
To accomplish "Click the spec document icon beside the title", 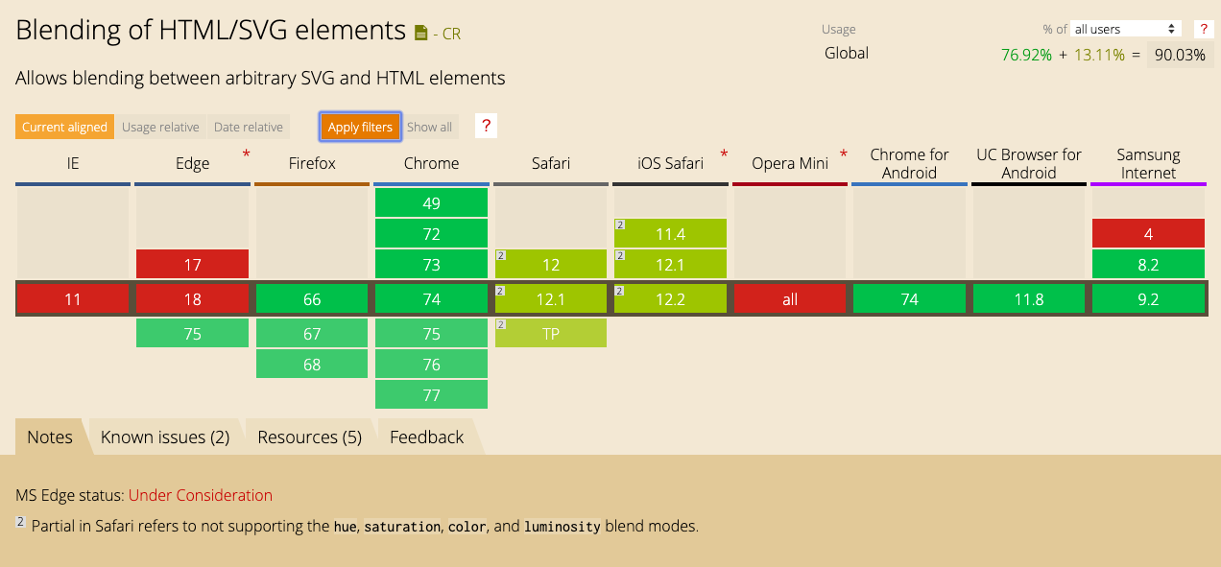I will click(x=420, y=32).
